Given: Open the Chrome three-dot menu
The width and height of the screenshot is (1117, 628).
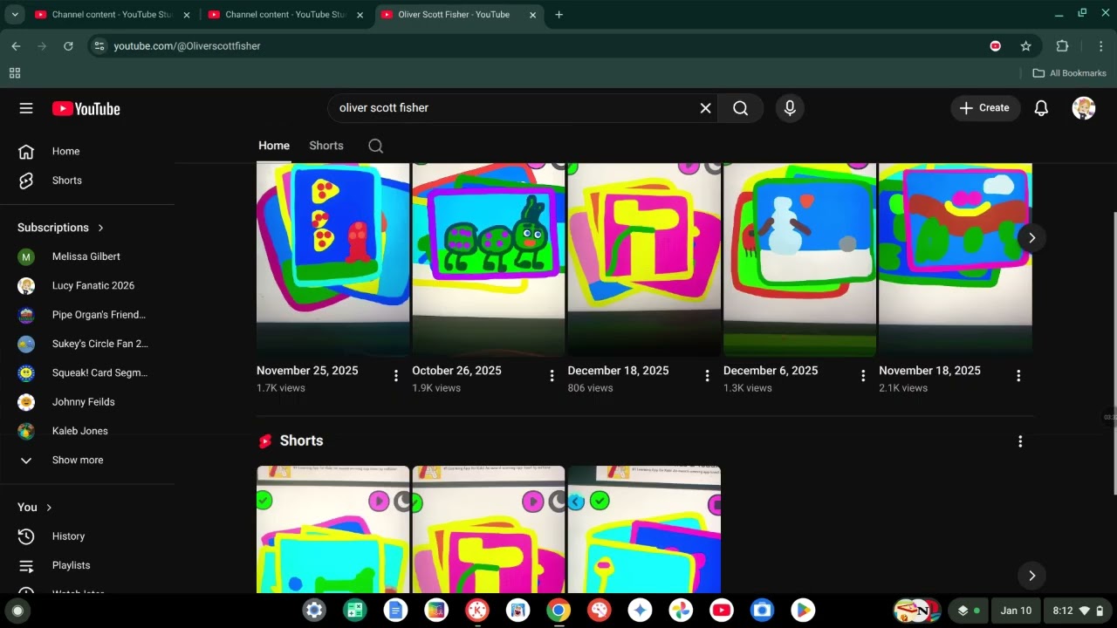Looking at the screenshot, I should [x=1101, y=46].
